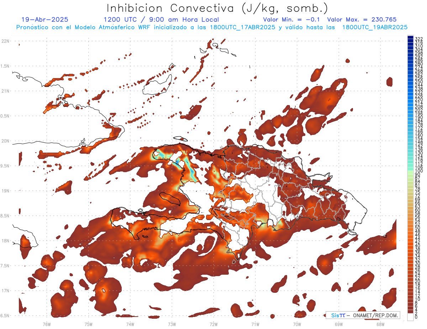Viewport: 427px width, 329px height.
Task: Click the '19N' latitude label
Action: pyautogui.click(x=6, y=191)
